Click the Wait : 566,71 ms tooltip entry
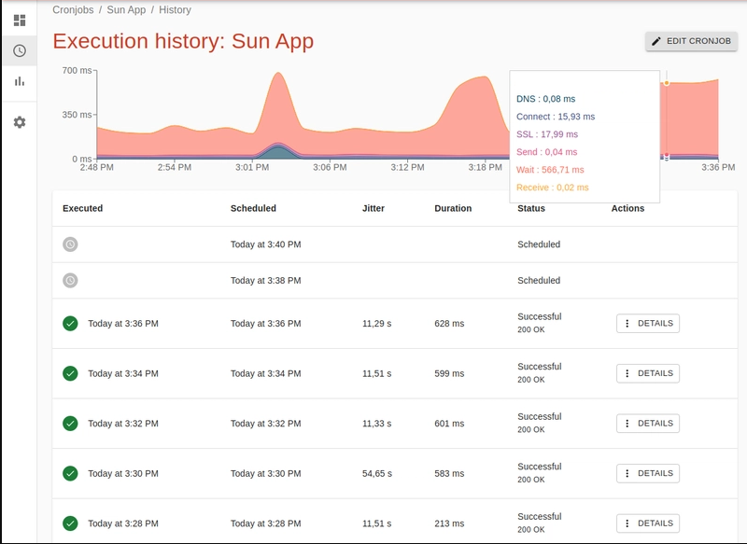The image size is (747, 544). 550,170
